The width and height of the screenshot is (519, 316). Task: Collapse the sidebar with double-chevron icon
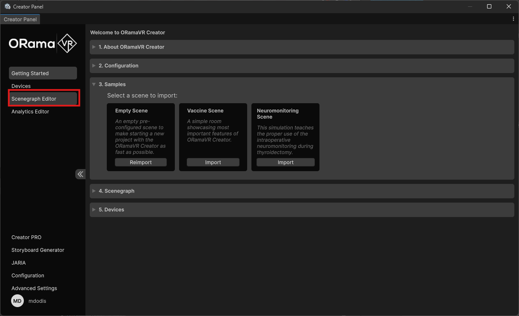pos(80,174)
